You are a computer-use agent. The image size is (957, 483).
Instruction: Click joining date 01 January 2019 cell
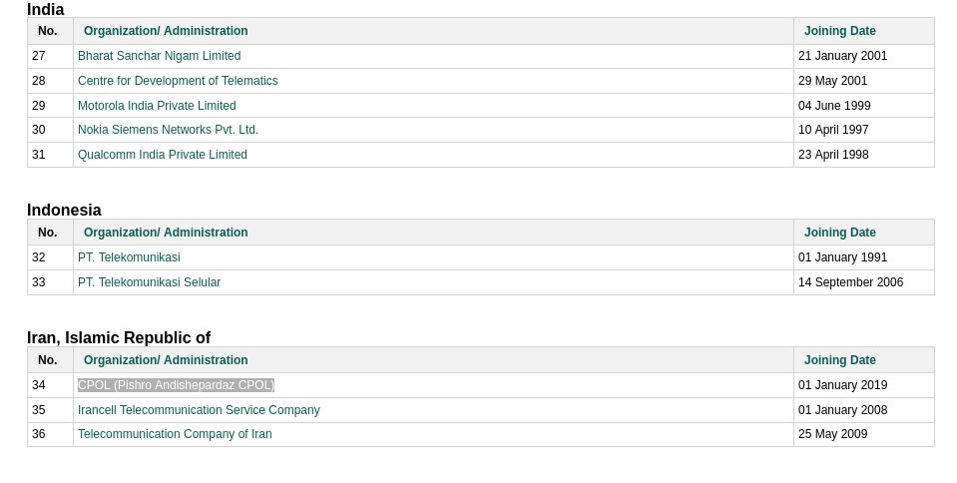tap(864, 385)
